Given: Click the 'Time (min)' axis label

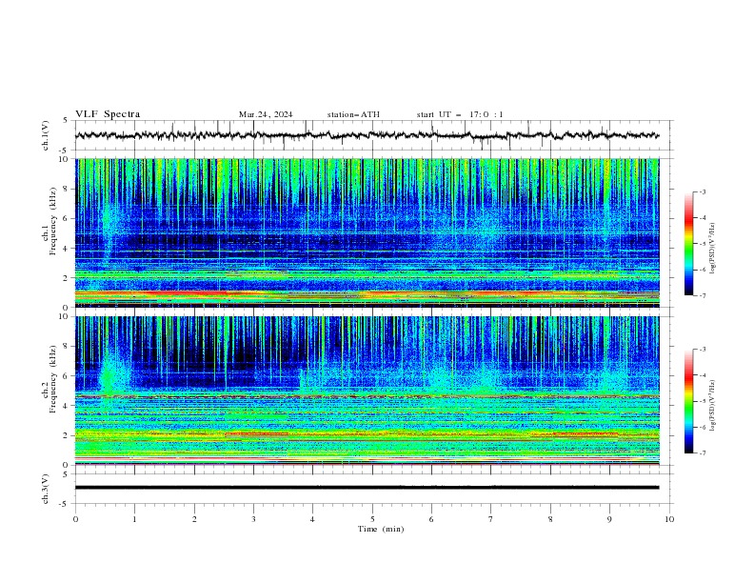Looking at the screenshot, I should click(381, 529).
